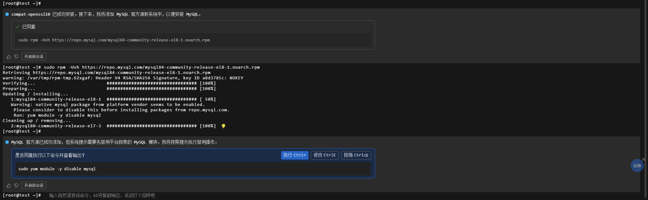Click the warning NOKEY signature line
This screenshot has width=648, height=200.
(123, 78)
